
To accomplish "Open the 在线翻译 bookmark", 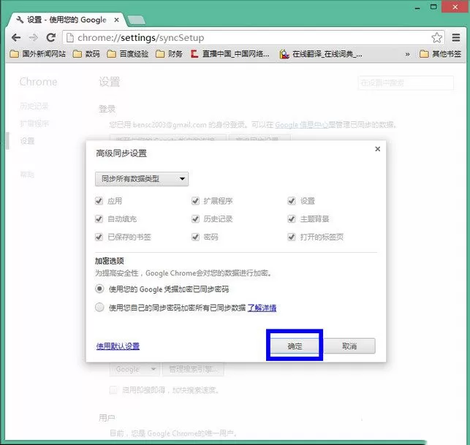I will 321,54.
